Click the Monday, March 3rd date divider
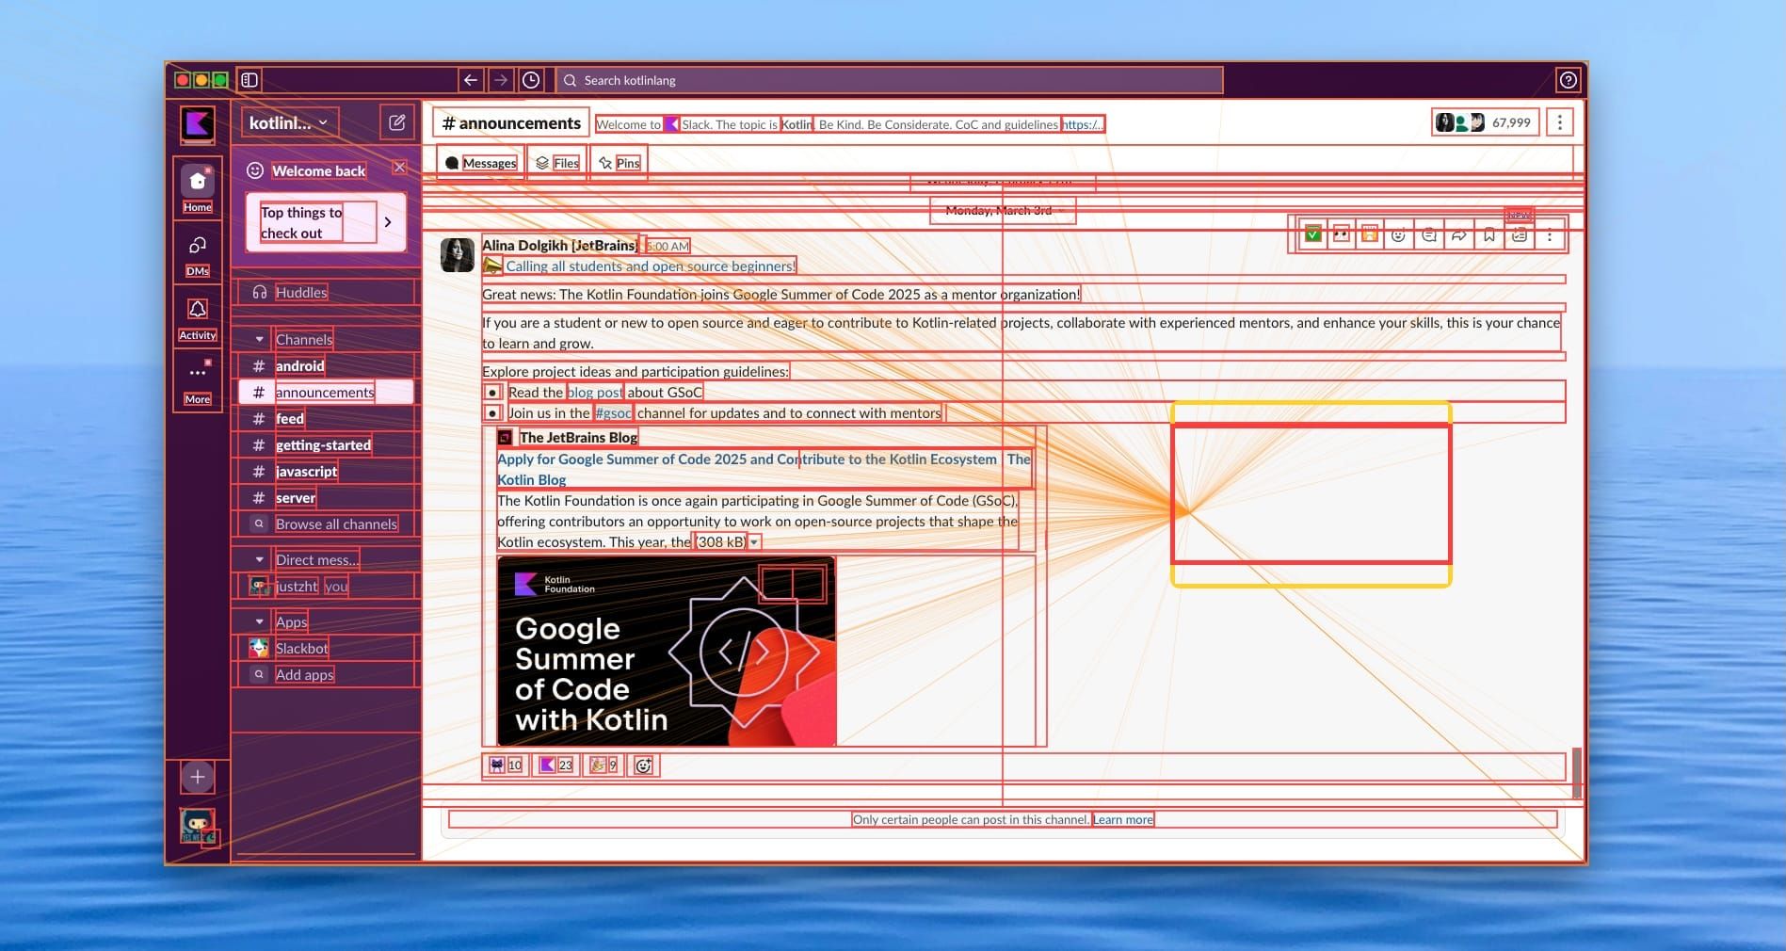Image resolution: width=1786 pixels, height=951 pixels. [1003, 210]
